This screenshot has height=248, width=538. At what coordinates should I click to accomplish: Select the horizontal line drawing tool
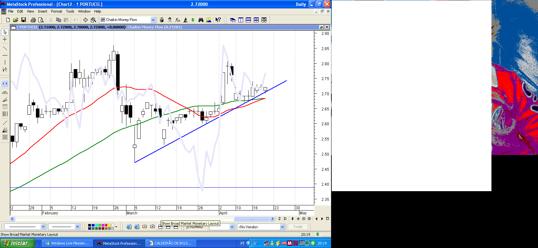coord(5,56)
